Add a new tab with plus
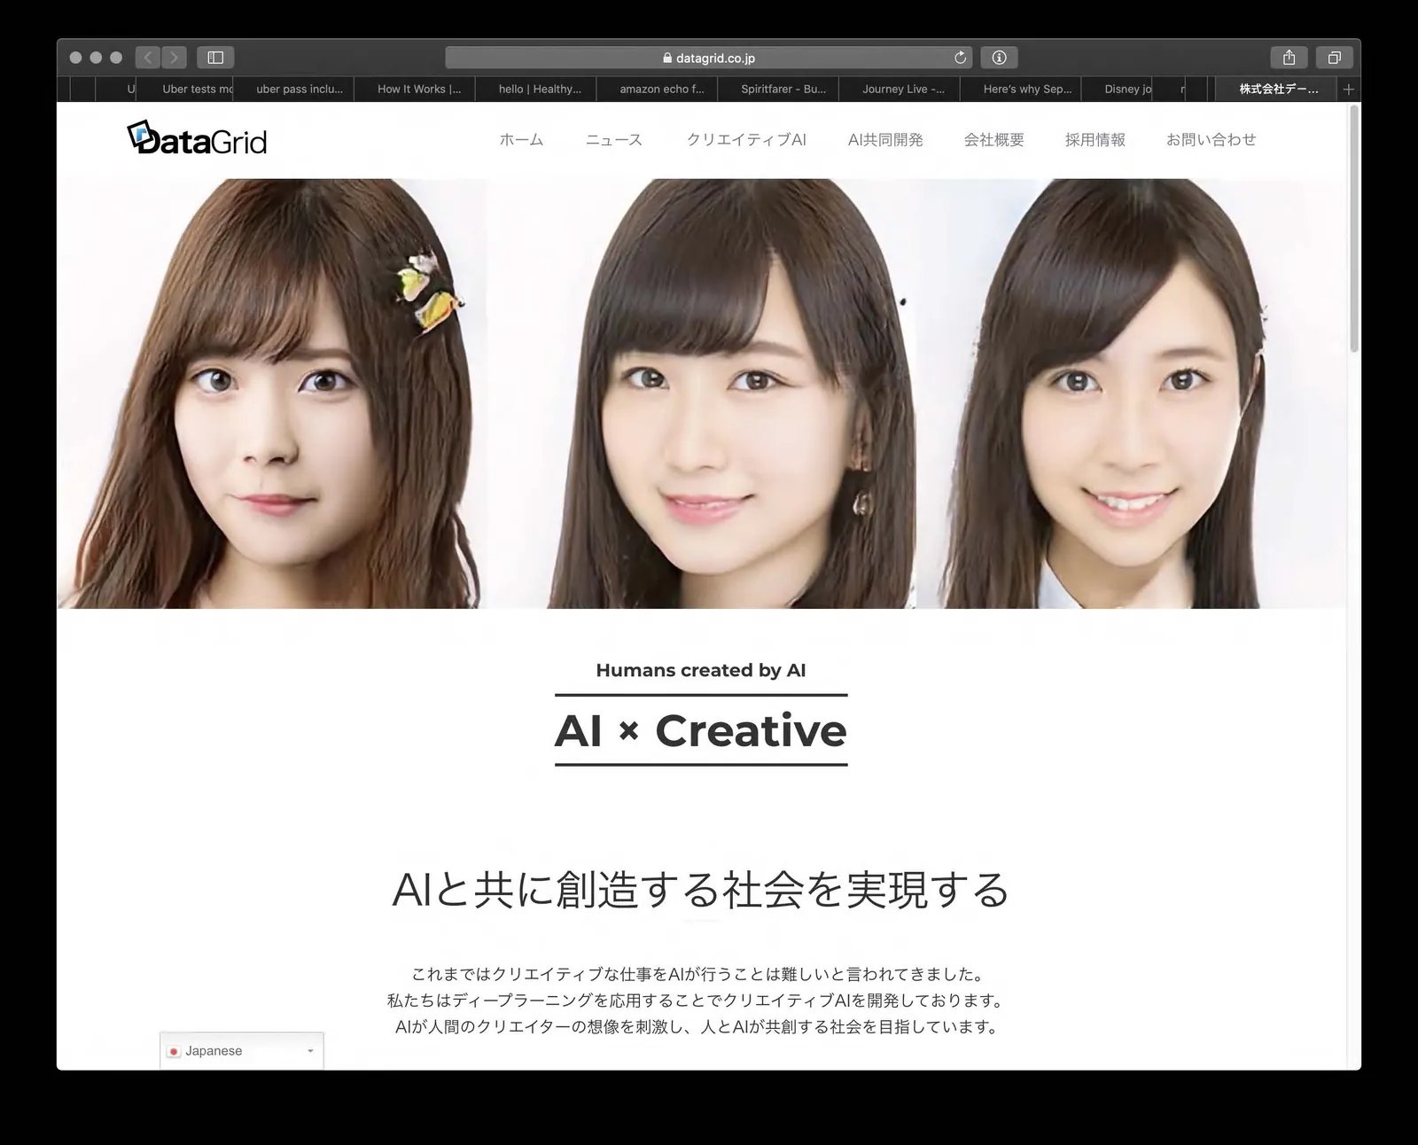Viewport: 1418px width, 1145px height. (x=1349, y=89)
